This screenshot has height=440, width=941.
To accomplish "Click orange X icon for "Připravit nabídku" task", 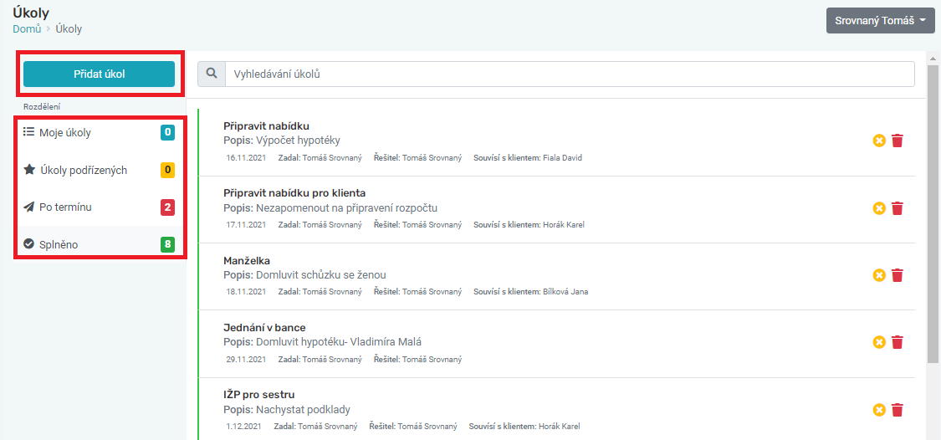I will (x=879, y=141).
